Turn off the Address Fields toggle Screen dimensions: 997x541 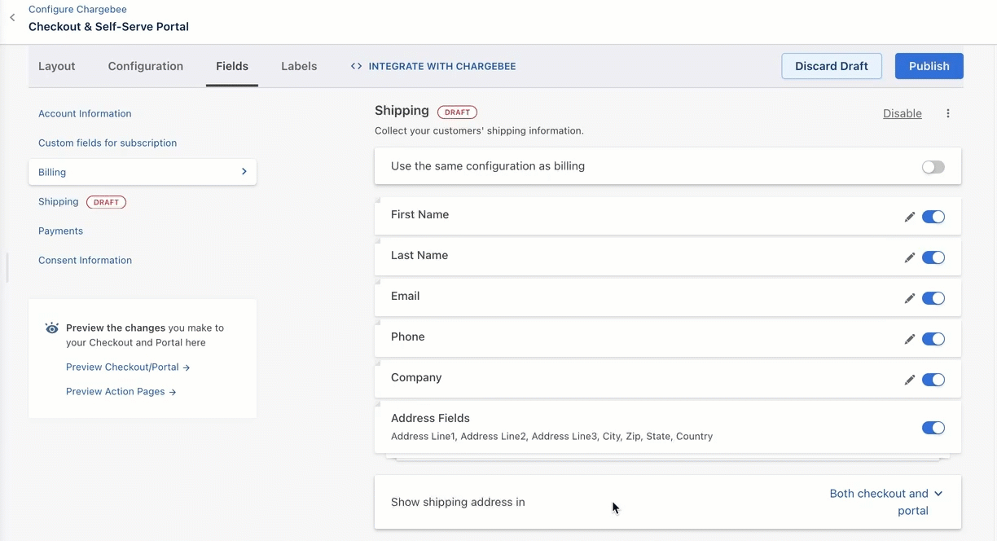point(933,428)
